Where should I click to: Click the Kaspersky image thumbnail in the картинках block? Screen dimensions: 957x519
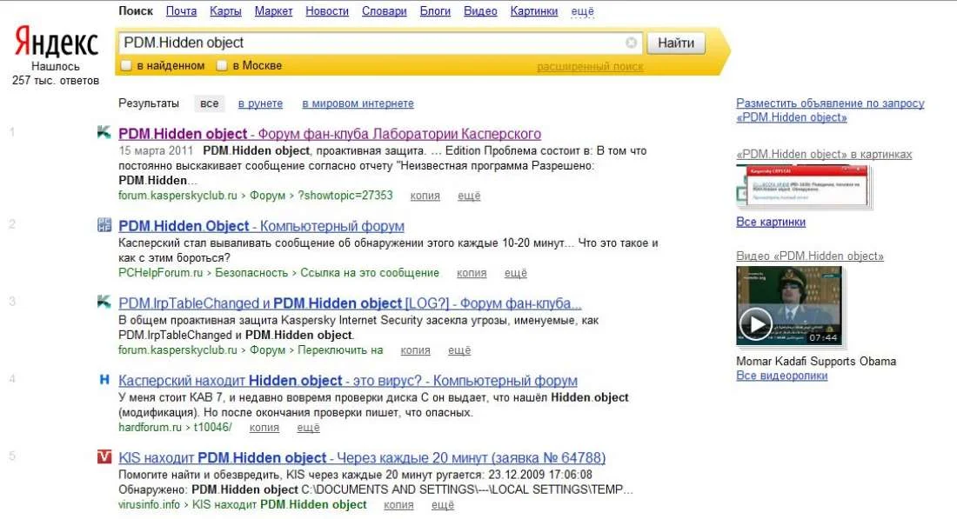805,187
